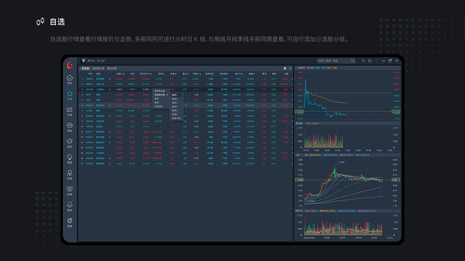Switch to the 自选股 tab

coord(85,68)
